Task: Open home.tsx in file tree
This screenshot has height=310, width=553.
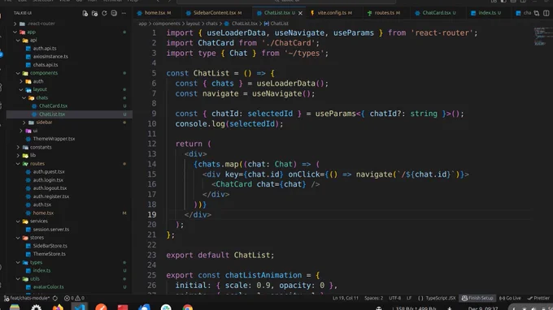Action: coord(43,213)
